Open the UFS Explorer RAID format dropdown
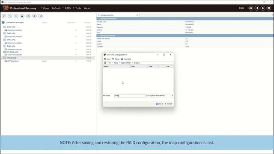 172,96
